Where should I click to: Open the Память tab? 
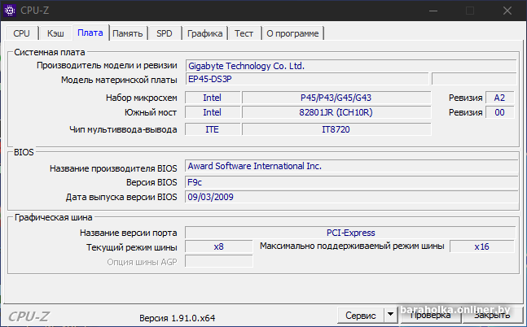pos(128,33)
